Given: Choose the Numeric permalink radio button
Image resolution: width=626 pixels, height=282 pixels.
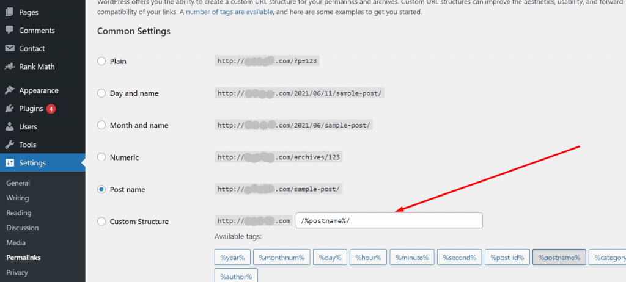Looking at the screenshot, I should click(x=101, y=157).
